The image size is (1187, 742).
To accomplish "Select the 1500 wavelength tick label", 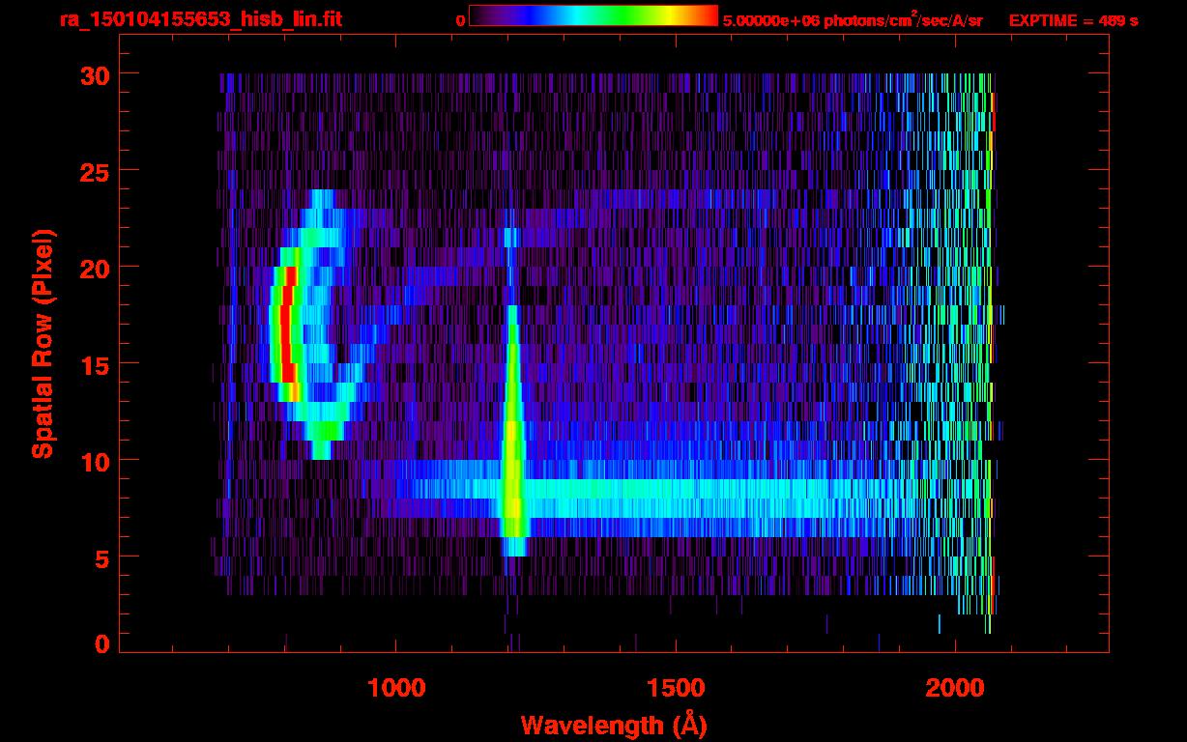I will 676,688.
